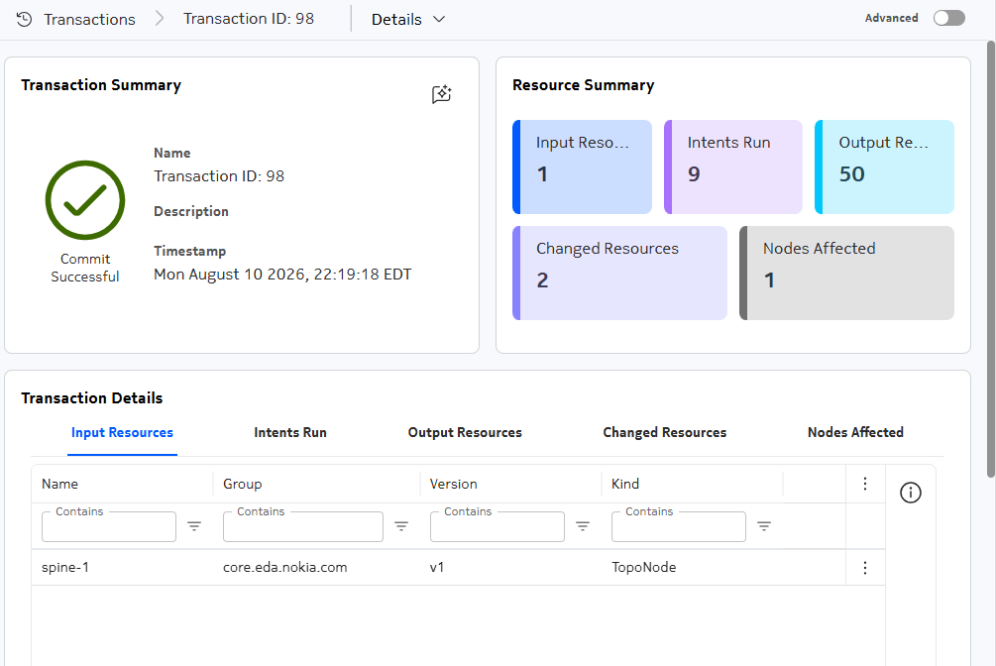Open filter options for Version column
Image resolution: width=996 pixels, height=666 pixels.
pyautogui.click(x=583, y=526)
